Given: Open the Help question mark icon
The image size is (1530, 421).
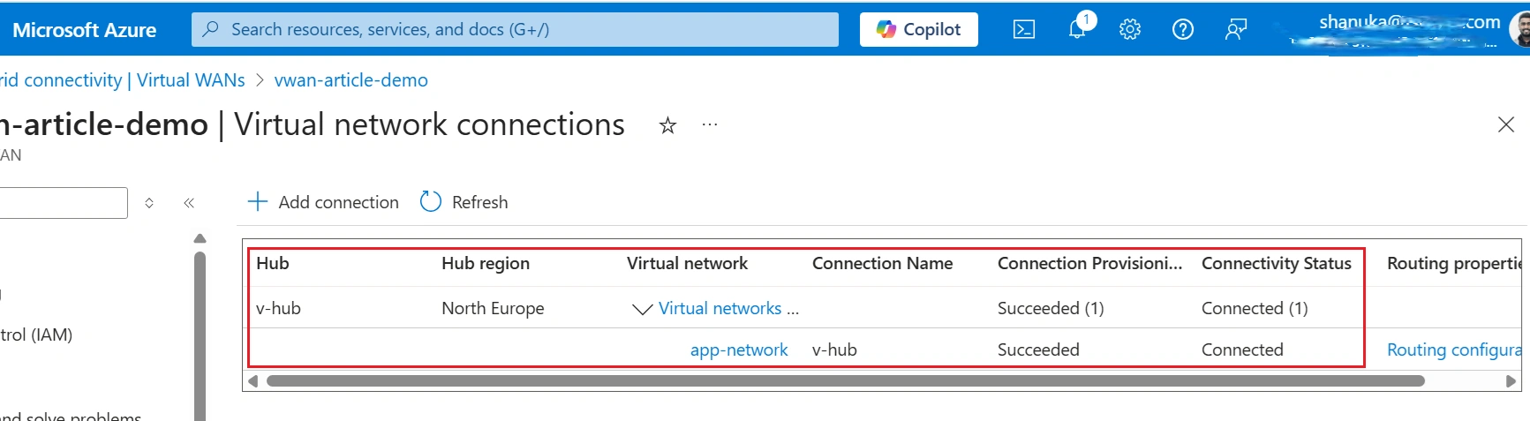Looking at the screenshot, I should tap(1183, 30).
